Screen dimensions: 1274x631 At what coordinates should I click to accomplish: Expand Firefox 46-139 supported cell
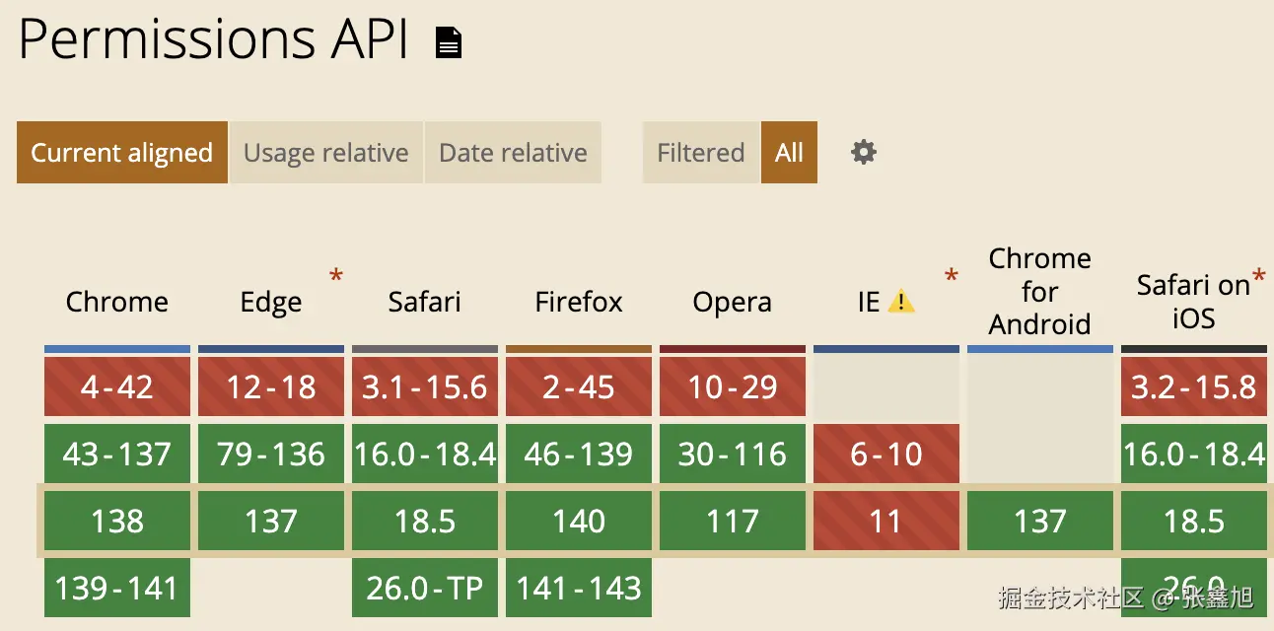coord(579,454)
